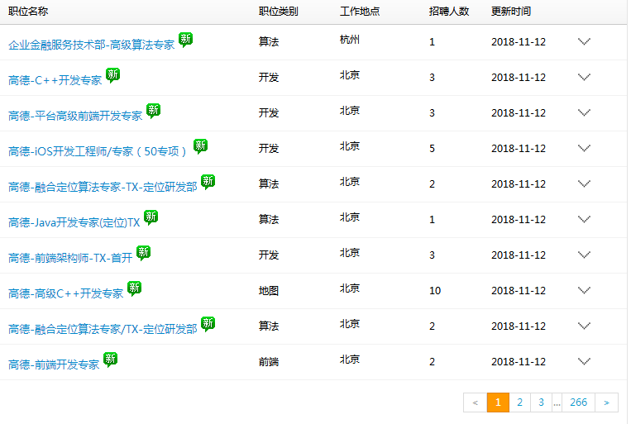Click date 2018-11-12 in 高德-前端开发专家 row
The width and height of the screenshot is (631, 424).
(x=519, y=362)
